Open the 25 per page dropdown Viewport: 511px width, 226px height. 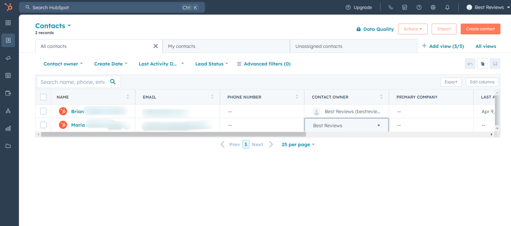point(298,145)
